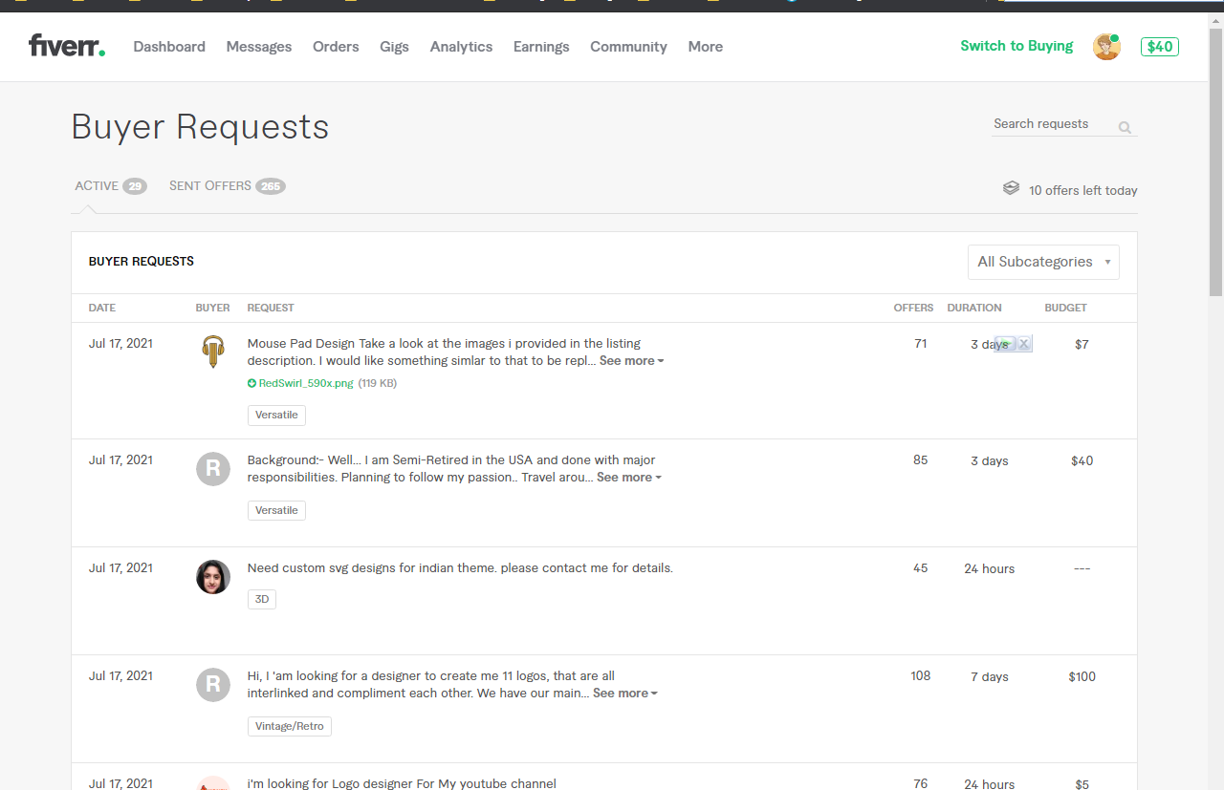
Task: Click the DURATION column header
Action: pos(974,308)
